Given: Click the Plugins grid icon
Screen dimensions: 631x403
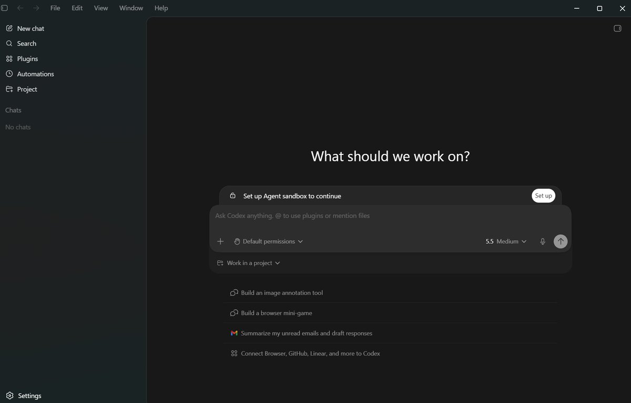Looking at the screenshot, I should click(9, 59).
